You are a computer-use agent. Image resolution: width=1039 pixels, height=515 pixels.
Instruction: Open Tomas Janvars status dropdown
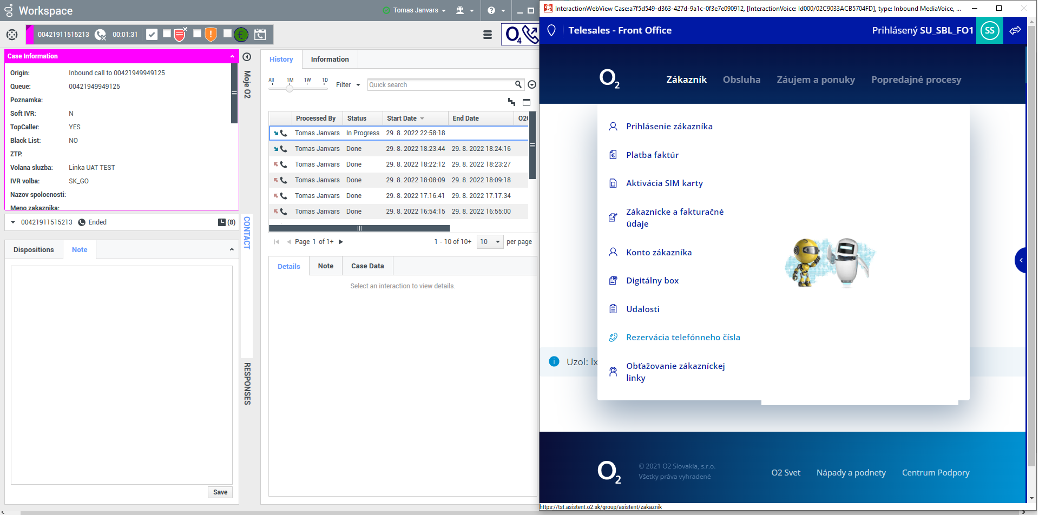pos(444,10)
